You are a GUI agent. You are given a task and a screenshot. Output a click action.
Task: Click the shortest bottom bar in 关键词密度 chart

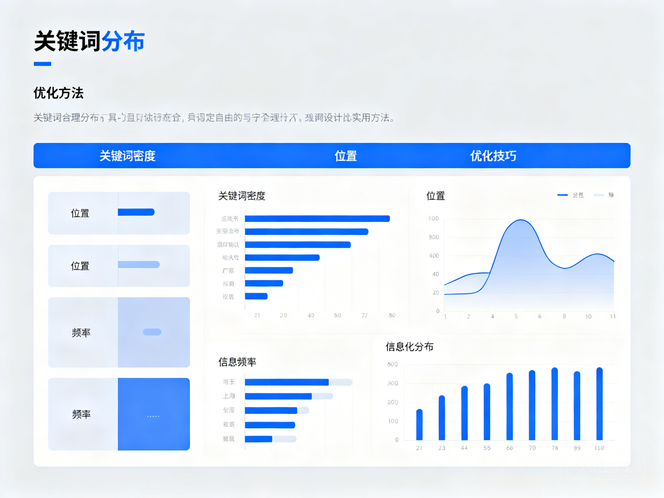[256, 296]
